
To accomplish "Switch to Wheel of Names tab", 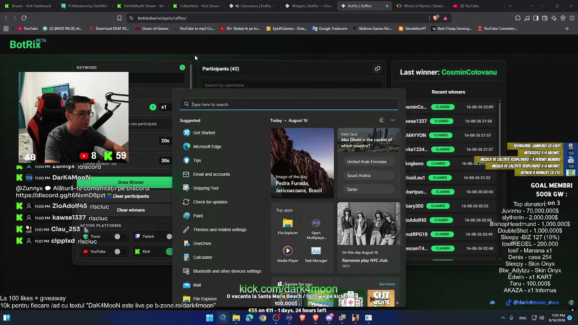I will coord(420,6).
